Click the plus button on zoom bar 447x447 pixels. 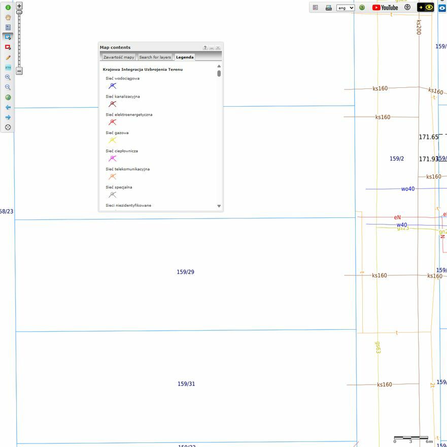click(19, 6)
